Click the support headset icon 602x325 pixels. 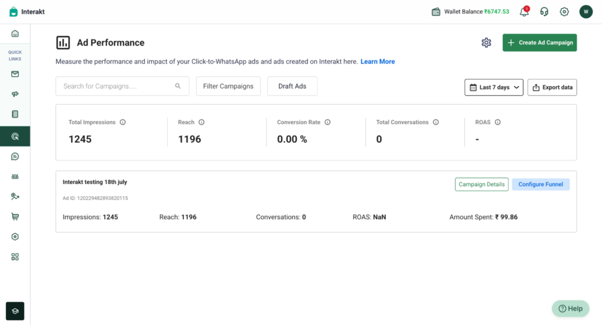click(x=544, y=12)
